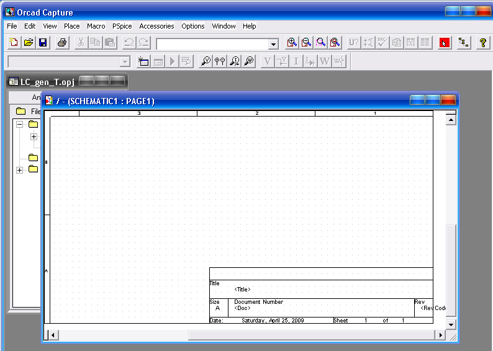Select the middle folder without an expander
Image resolution: width=493 pixels, height=351 pixels.
[33, 158]
